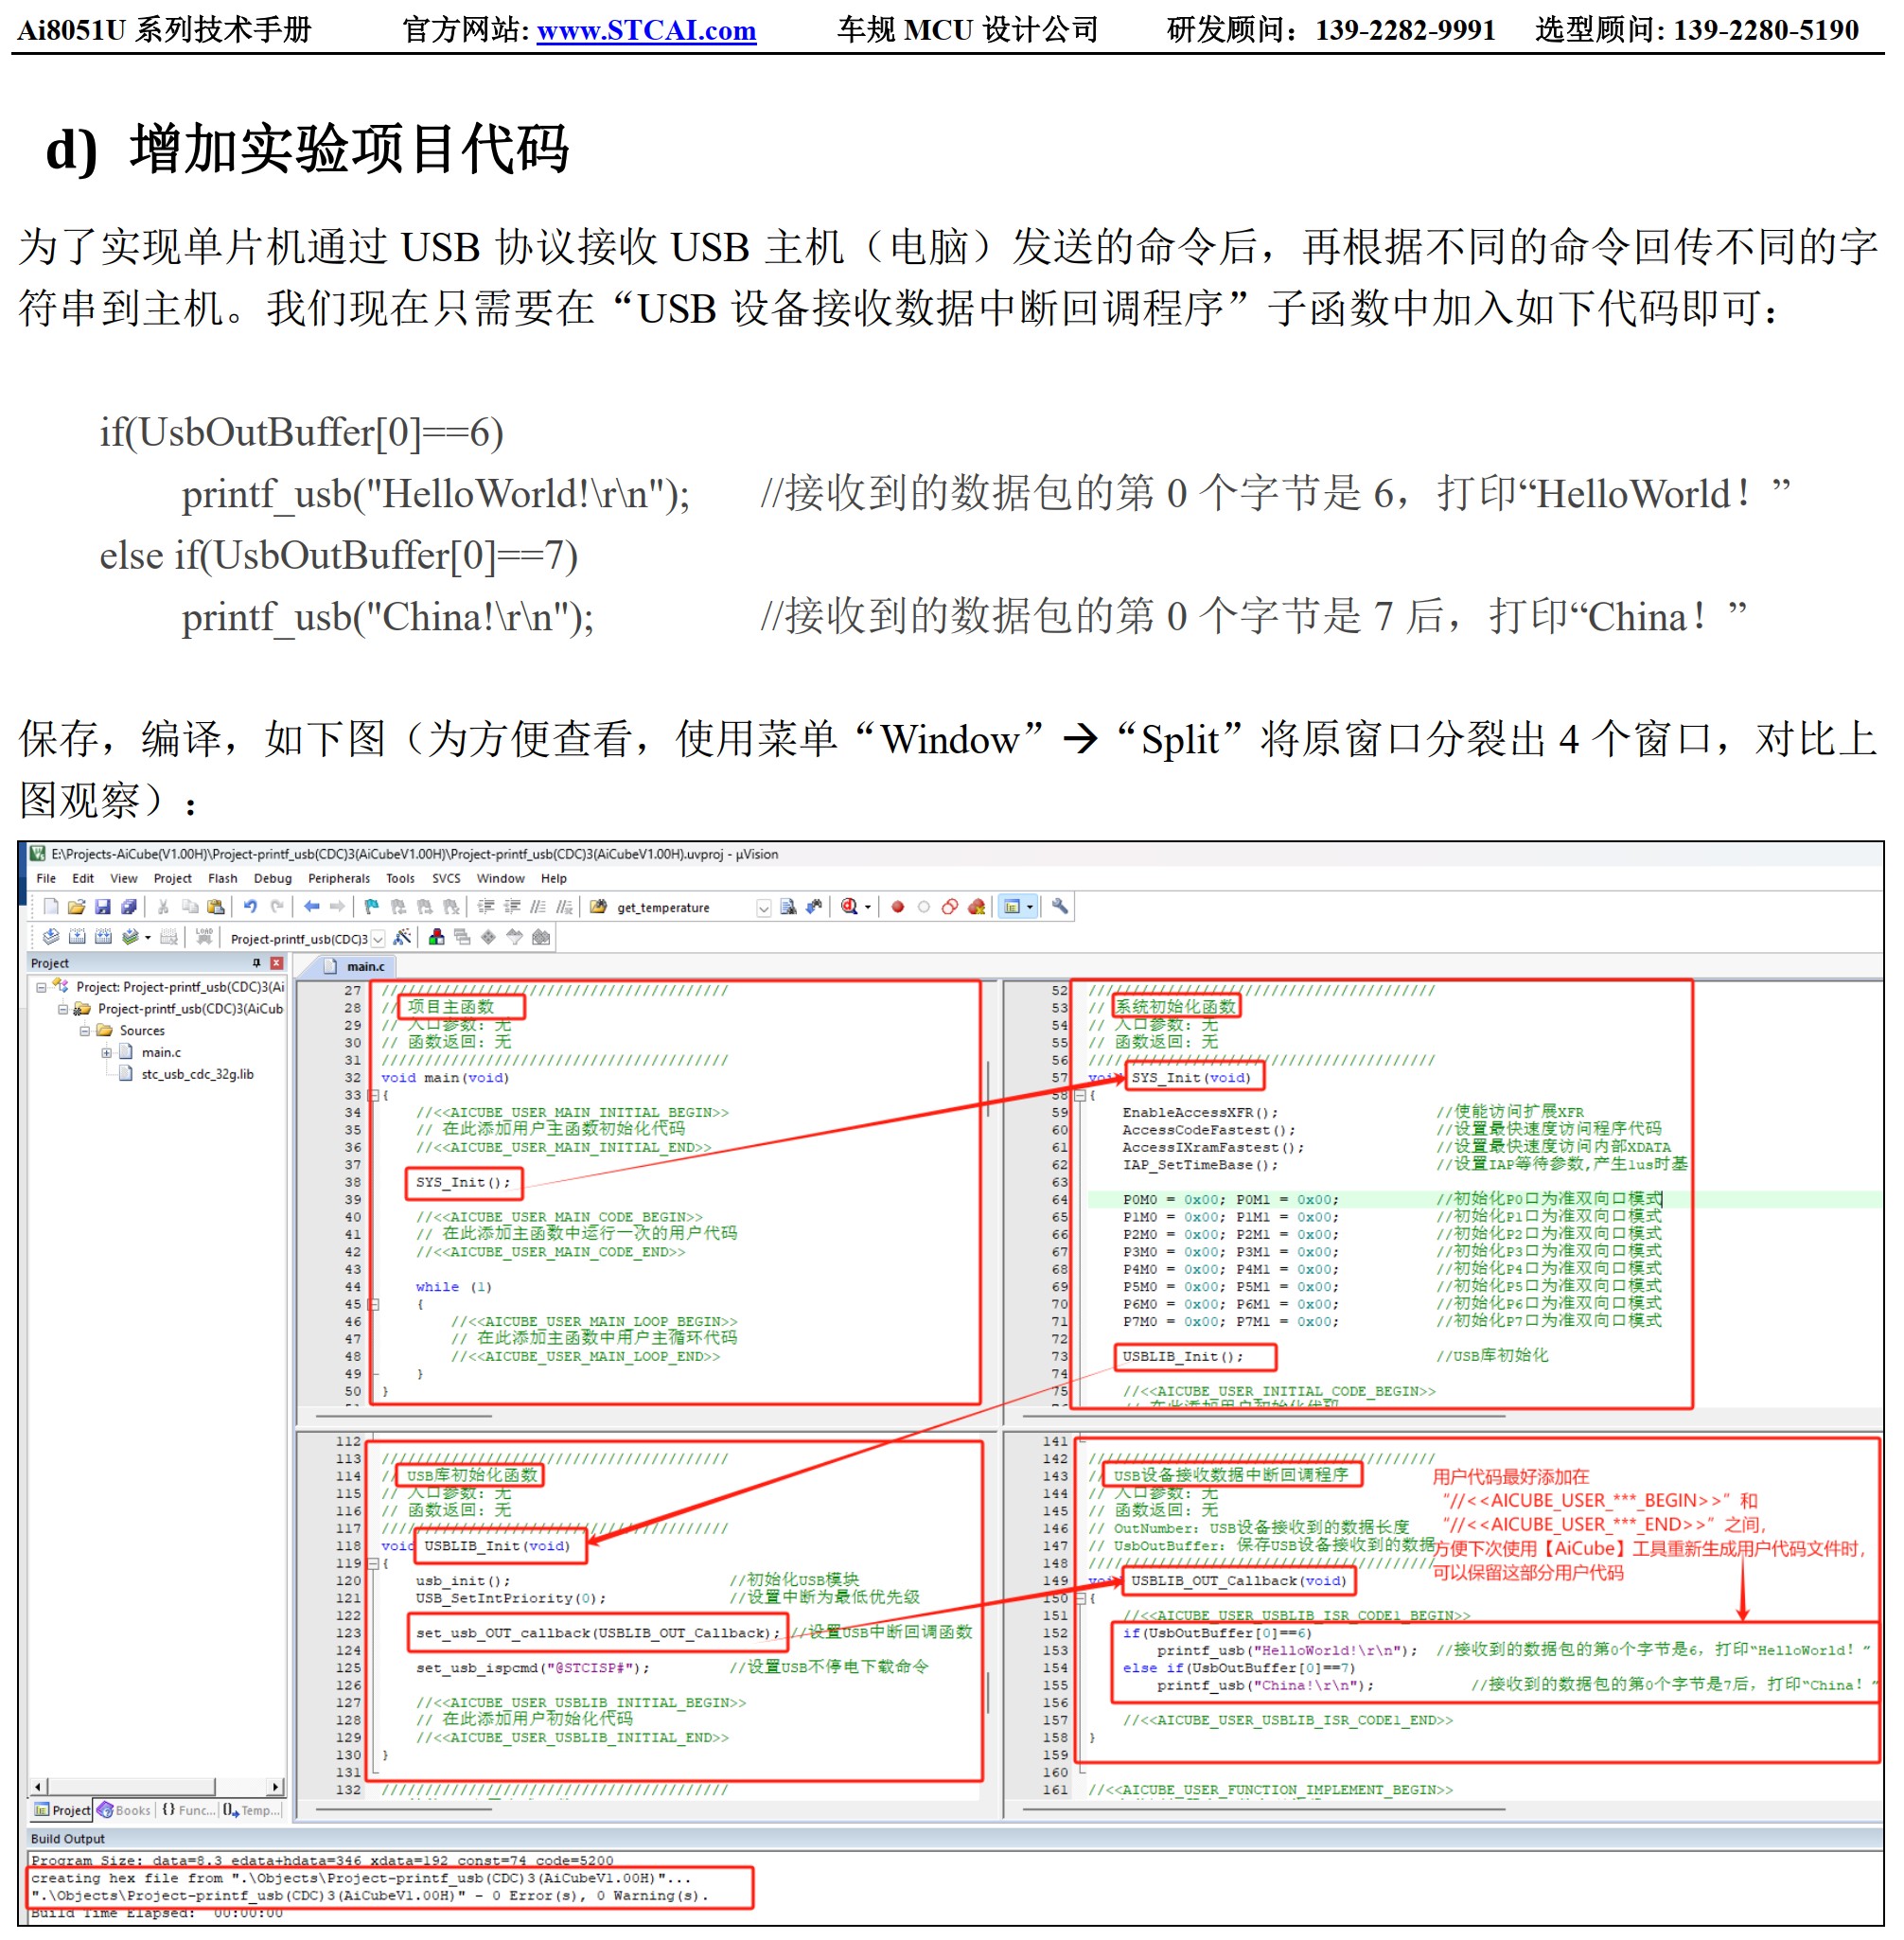Click the Comment selection icon
1904x1940 pixels.
click(x=538, y=907)
